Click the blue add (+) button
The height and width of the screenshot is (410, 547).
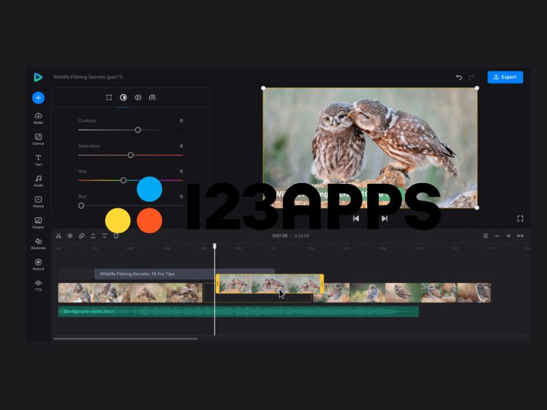point(38,98)
